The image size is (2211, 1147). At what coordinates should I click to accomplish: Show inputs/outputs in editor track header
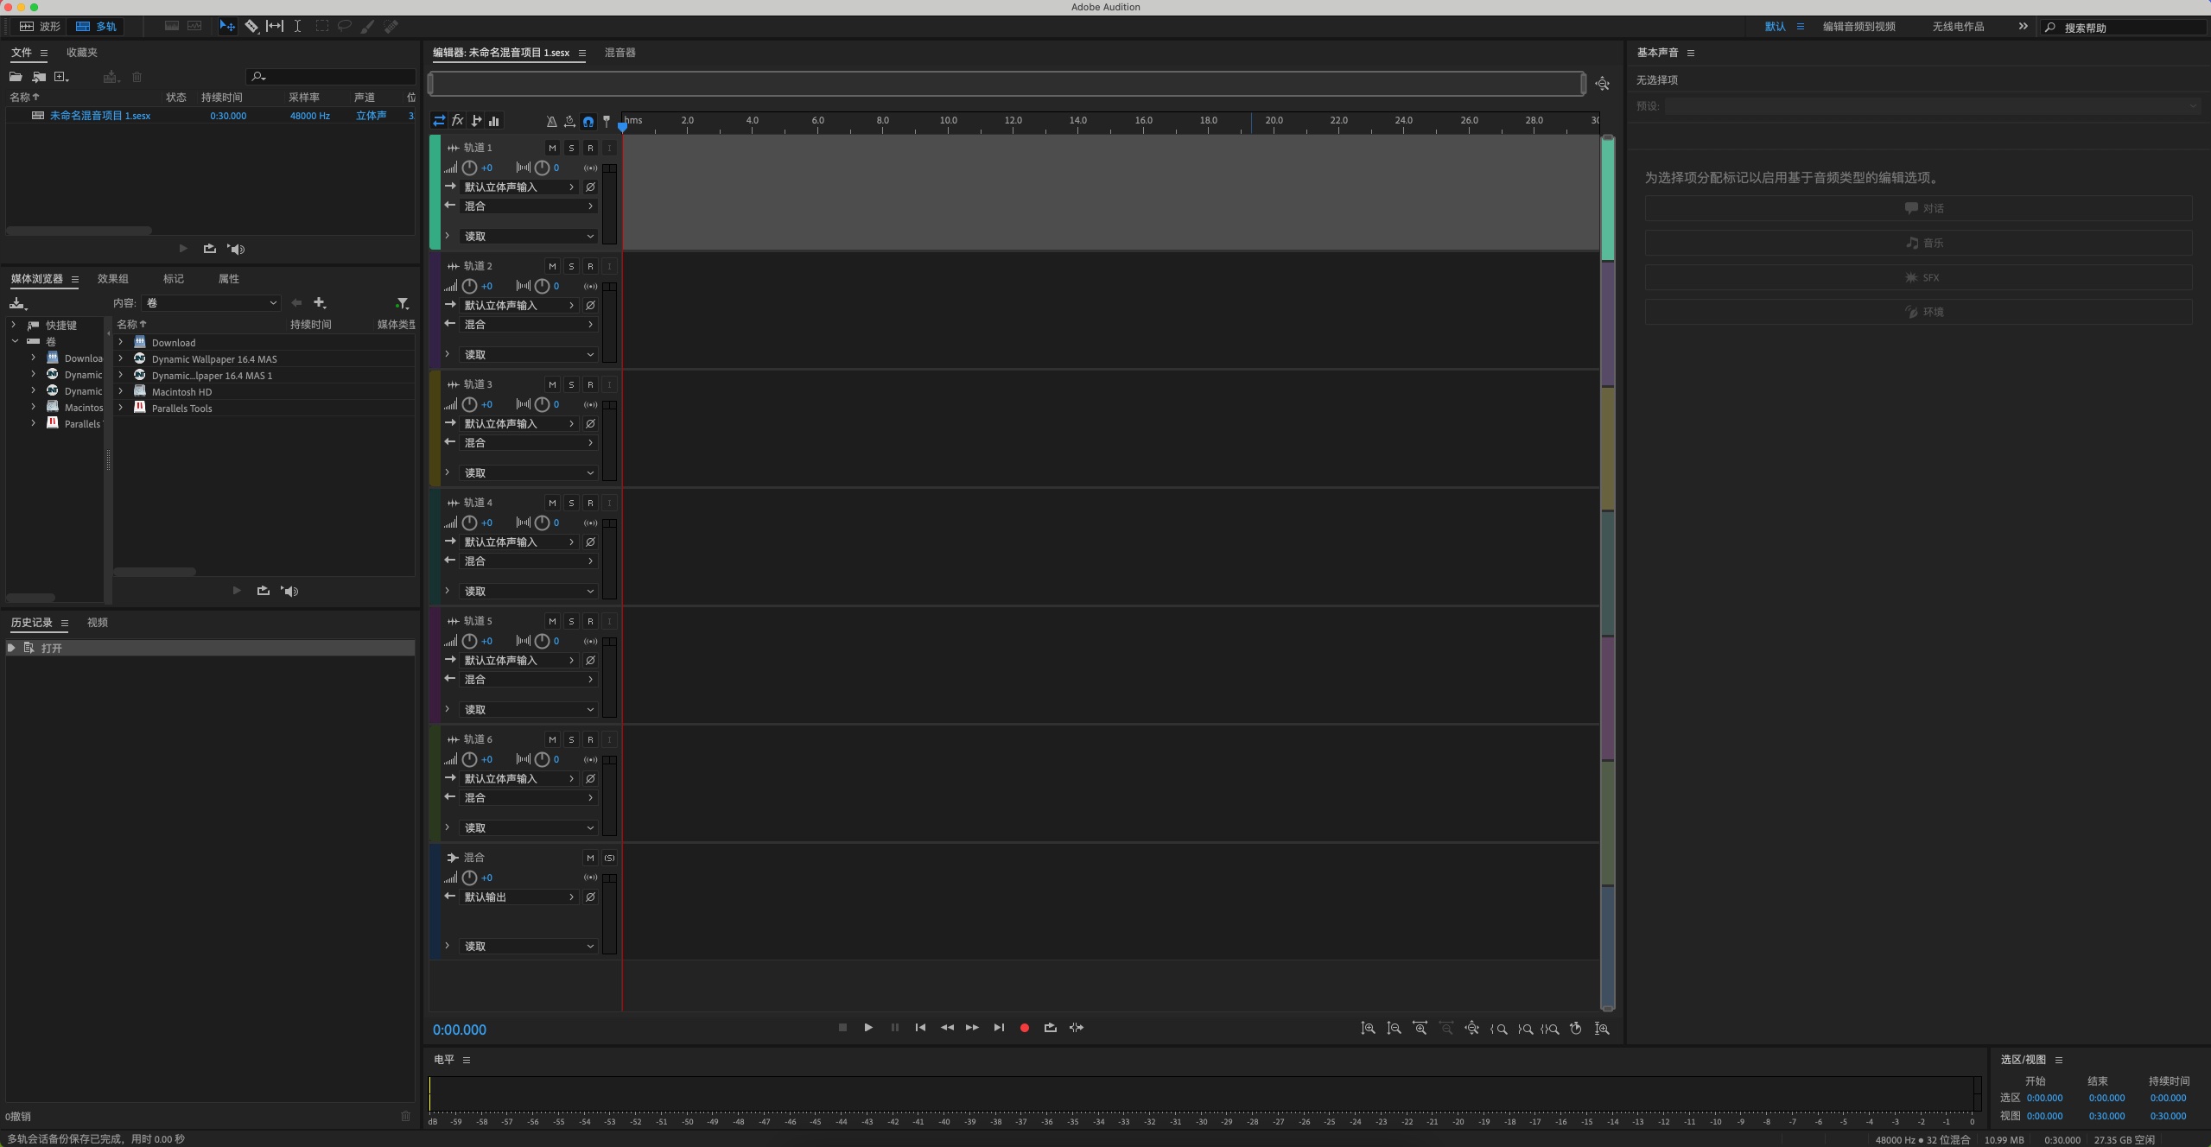tap(439, 121)
